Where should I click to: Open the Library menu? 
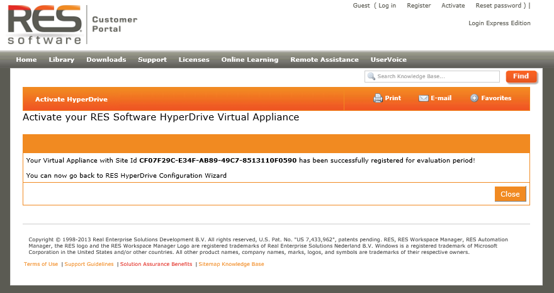[x=62, y=59]
